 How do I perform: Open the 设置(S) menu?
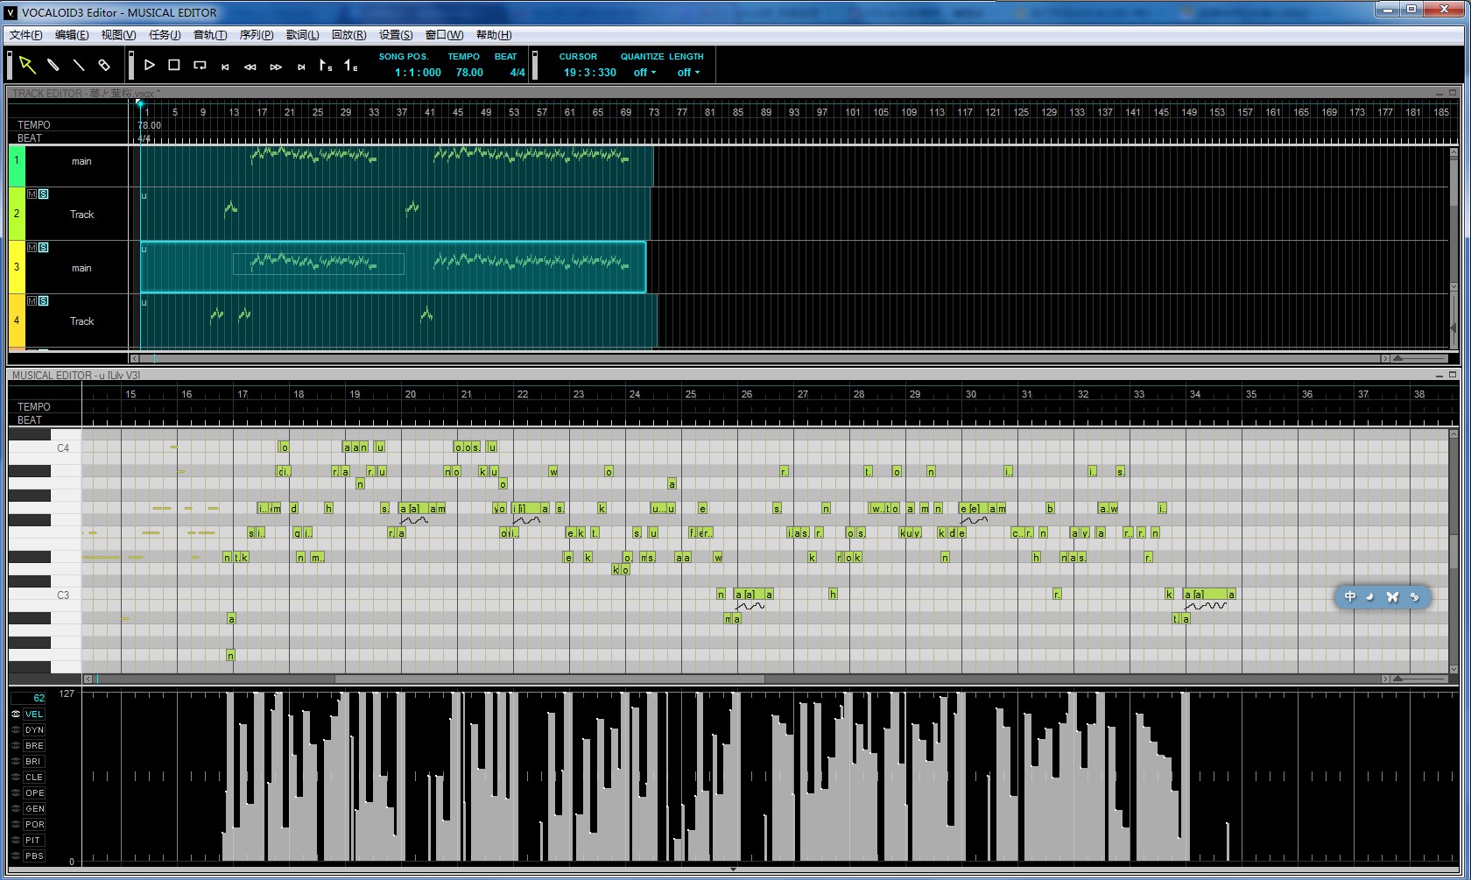(x=396, y=35)
